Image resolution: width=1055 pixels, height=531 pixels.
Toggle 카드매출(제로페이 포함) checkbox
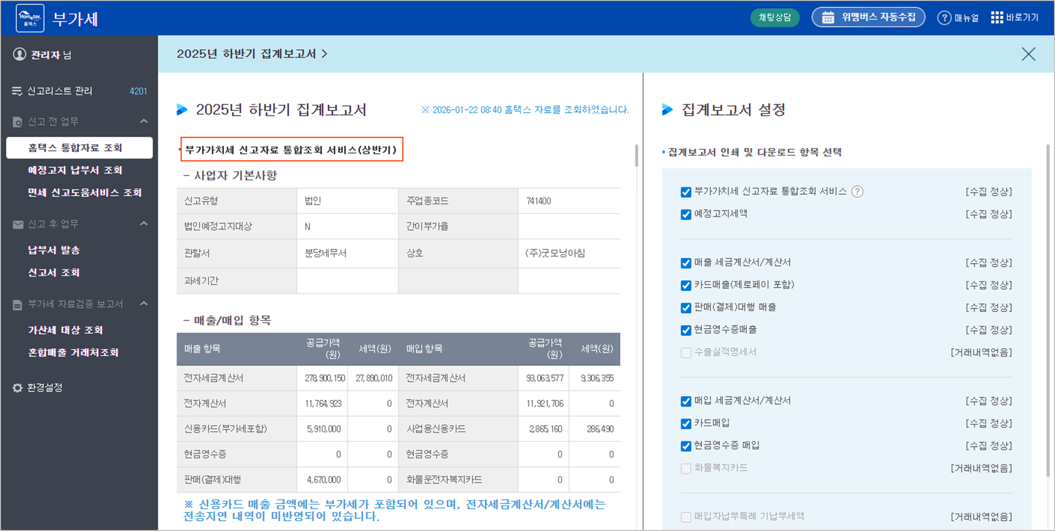(686, 285)
